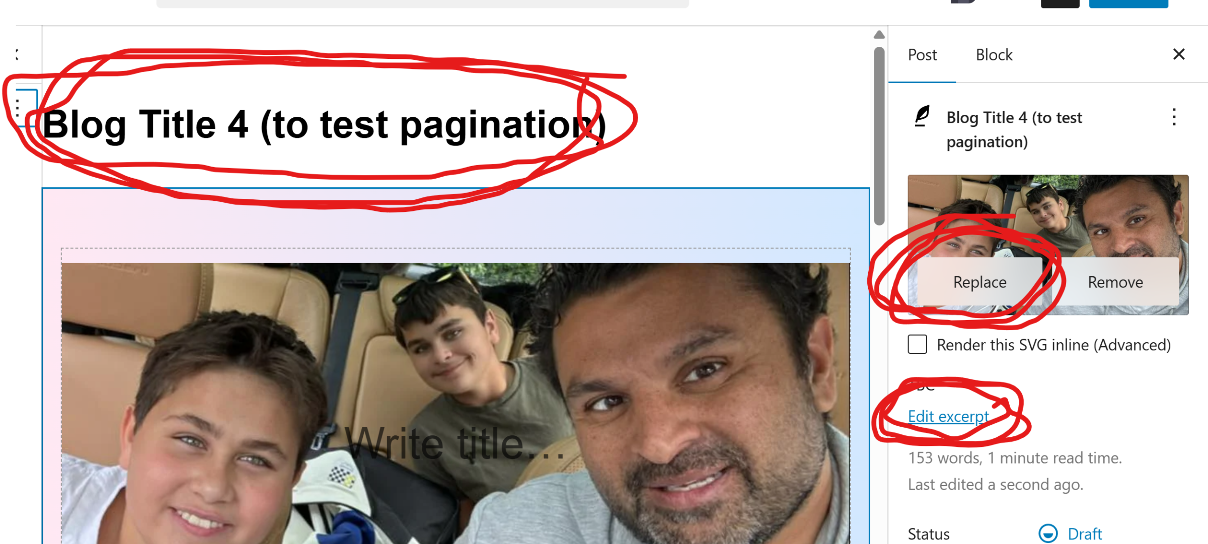Select the cover block's gradient background area
The height and width of the screenshot is (544, 1208).
tap(456, 217)
